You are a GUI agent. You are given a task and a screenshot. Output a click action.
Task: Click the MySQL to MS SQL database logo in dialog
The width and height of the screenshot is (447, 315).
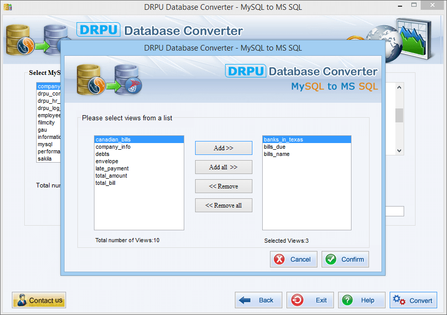[x=109, y=80]
